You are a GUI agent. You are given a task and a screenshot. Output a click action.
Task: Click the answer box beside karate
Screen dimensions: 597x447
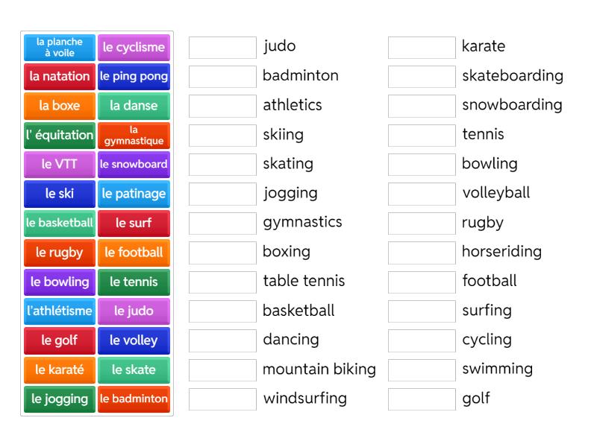coord(421,47)
